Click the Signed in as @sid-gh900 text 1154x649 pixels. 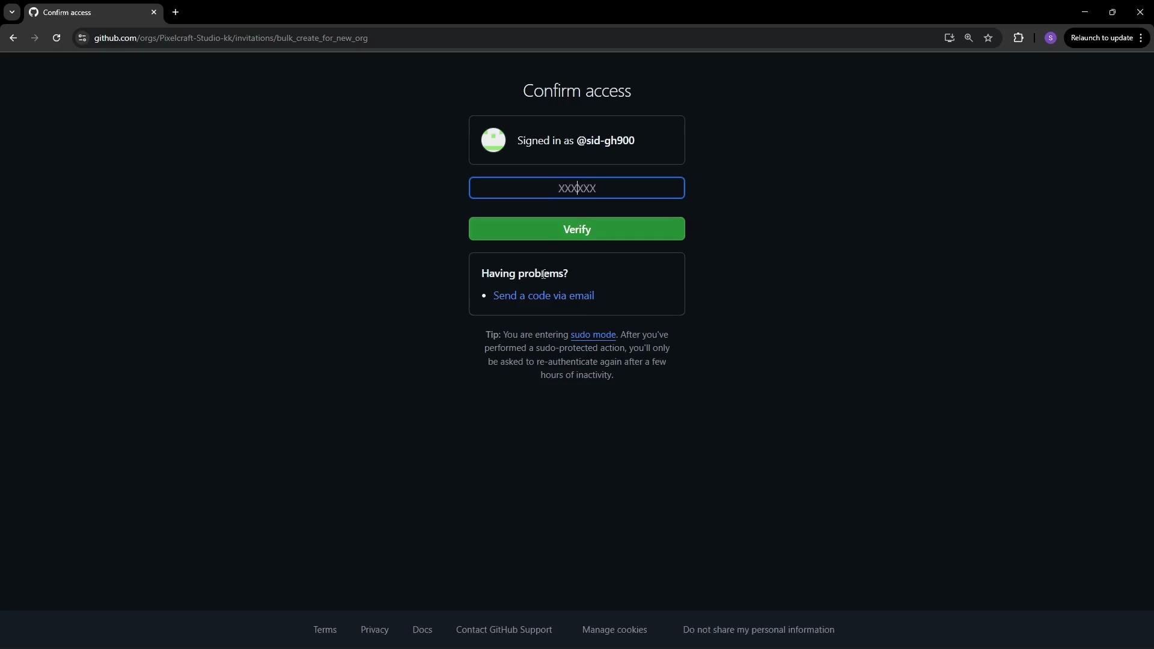point(576,141)
